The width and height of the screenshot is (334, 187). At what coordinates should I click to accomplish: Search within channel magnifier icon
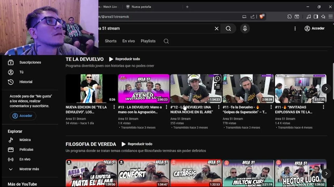click(x=166, y=41)
